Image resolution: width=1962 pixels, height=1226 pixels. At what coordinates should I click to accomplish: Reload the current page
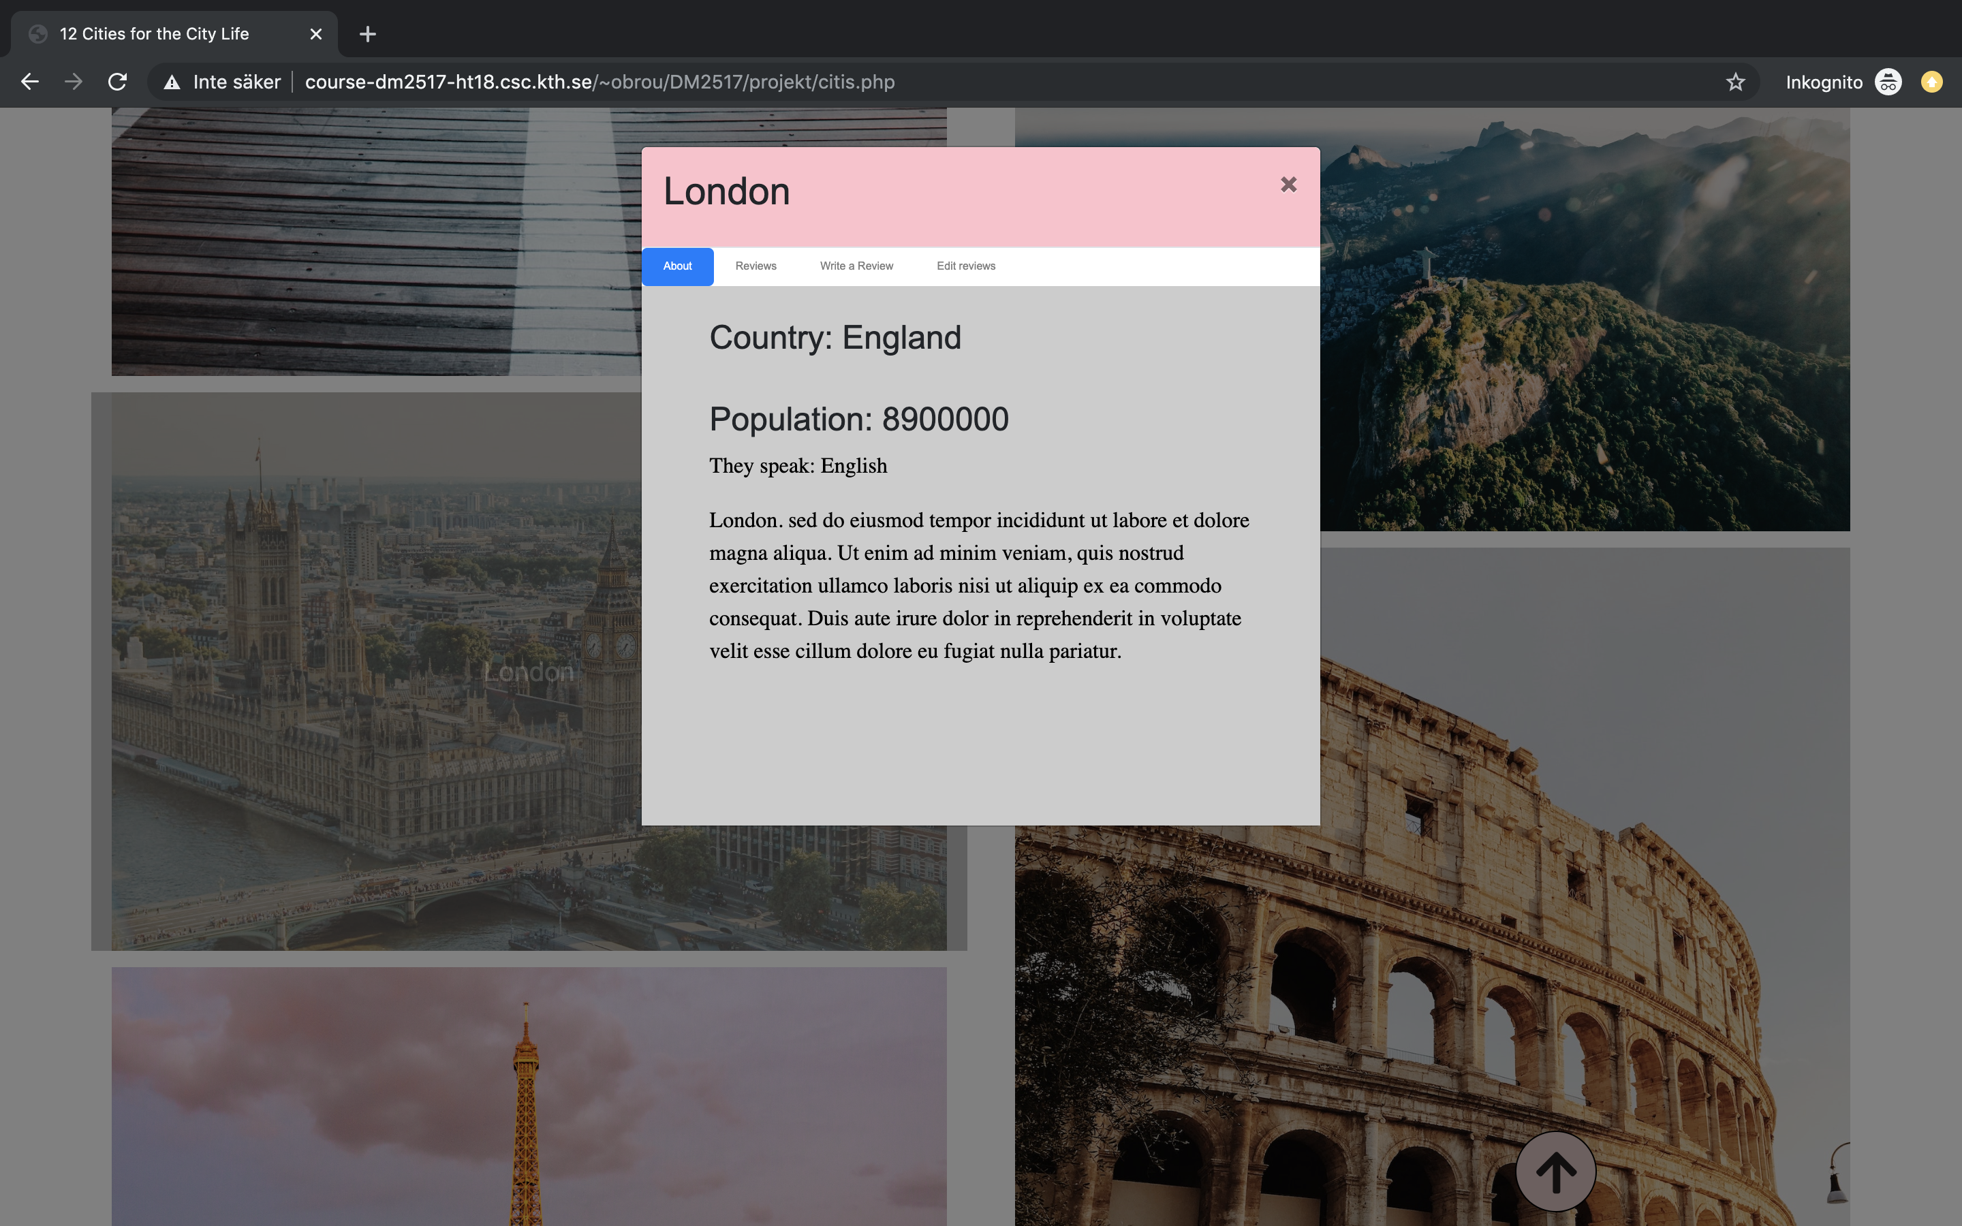pyautogui.click(x=118, y=82)
